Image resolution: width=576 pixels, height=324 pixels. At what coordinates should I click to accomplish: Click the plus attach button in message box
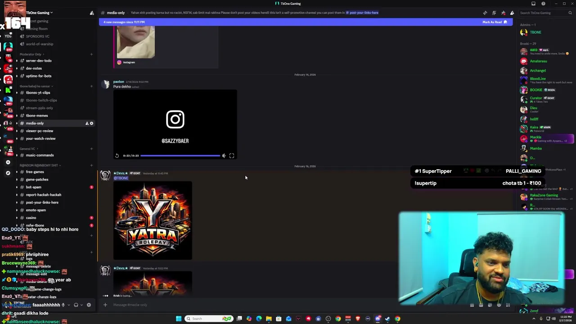[x=105, y=305]
